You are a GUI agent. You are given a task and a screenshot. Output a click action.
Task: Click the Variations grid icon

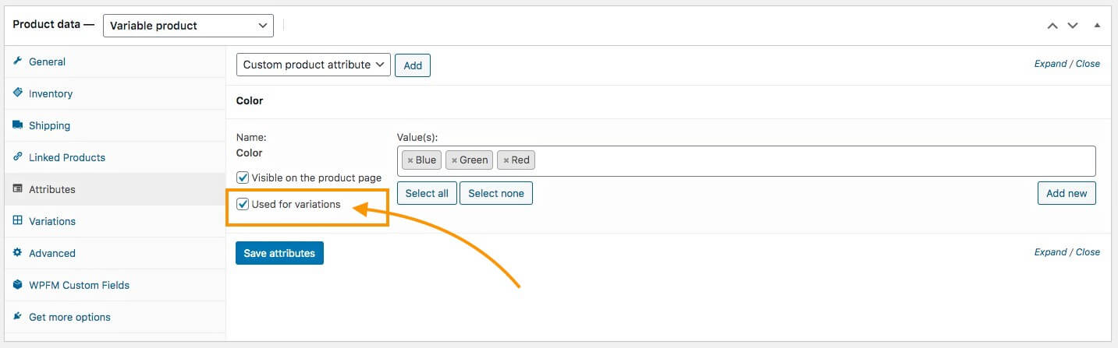click(x=18, y=221)
